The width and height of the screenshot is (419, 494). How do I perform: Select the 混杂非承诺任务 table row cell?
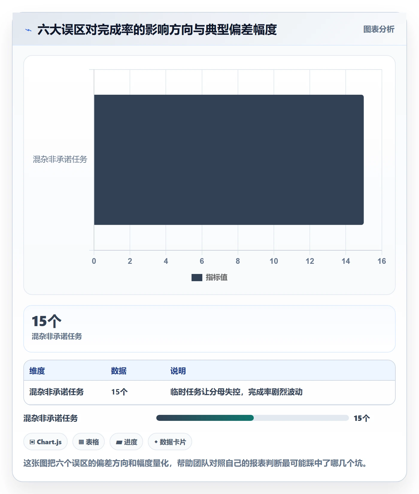coord(57,392)
